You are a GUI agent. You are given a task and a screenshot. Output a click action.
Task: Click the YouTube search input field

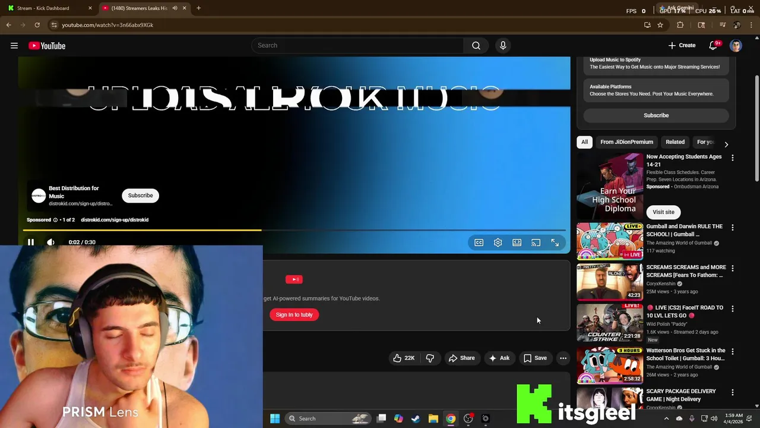click(358, 46)
